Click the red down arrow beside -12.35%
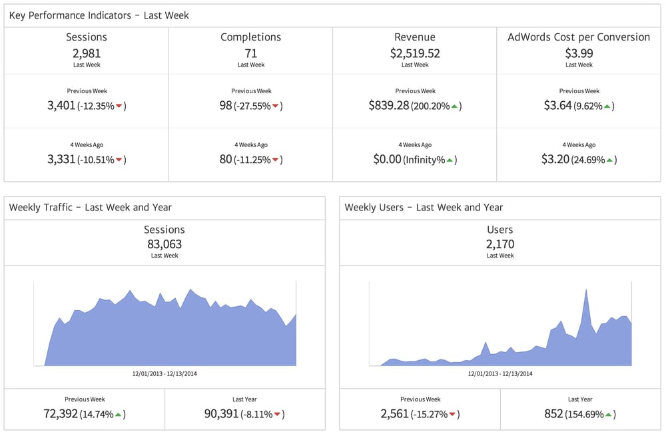The height and width of the screenshot is (434, 666). [119, 106]
